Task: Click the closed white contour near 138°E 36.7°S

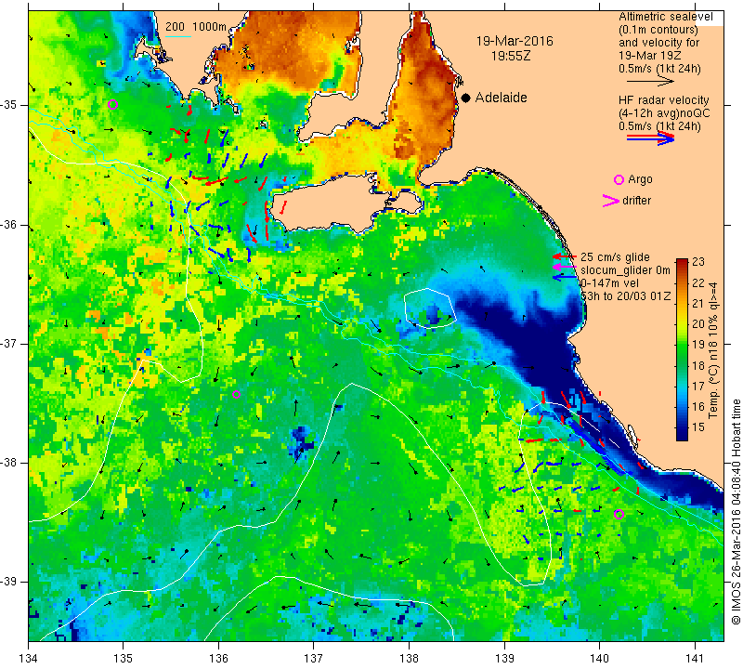Action: coord(429,308)
